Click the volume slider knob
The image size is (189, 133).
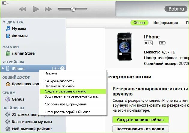pos(73,9)
